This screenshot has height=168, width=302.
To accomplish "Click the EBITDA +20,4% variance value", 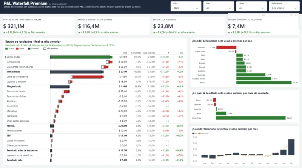I will point(179,126).
